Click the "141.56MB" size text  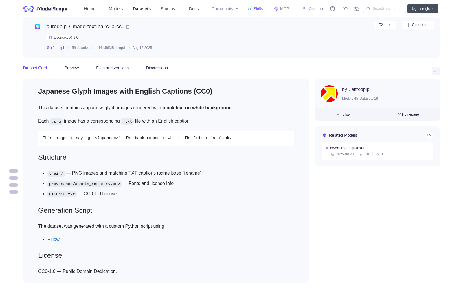(x=106, y=48)
